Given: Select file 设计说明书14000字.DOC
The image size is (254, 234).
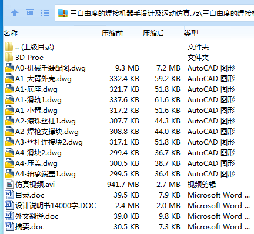Looking at the screenshot, I should pos(56,206).
